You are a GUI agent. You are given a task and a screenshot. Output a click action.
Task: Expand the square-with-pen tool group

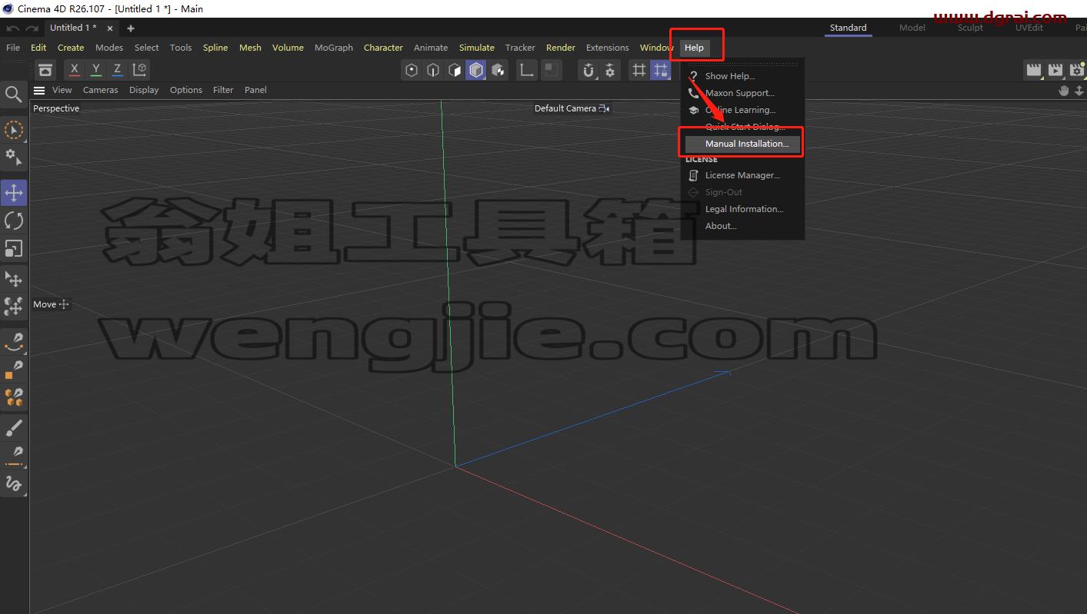click(14, 370)
